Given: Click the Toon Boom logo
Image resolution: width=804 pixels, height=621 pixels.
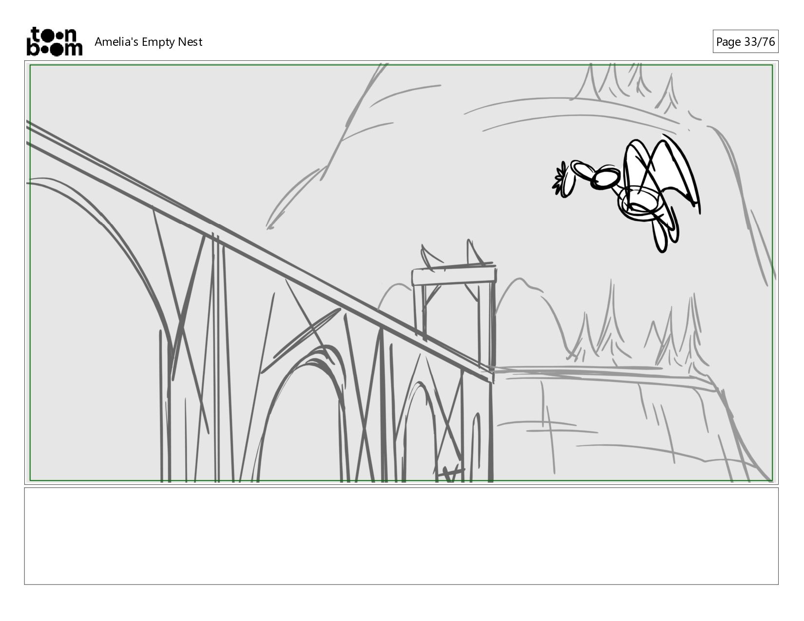Looking at the screenshot, I should tap(54, 41).
